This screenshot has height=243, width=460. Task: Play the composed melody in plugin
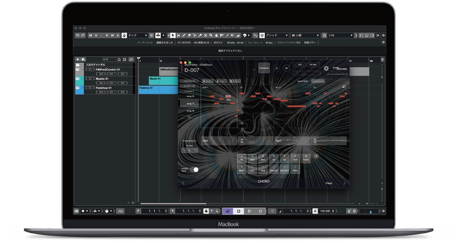286,68
